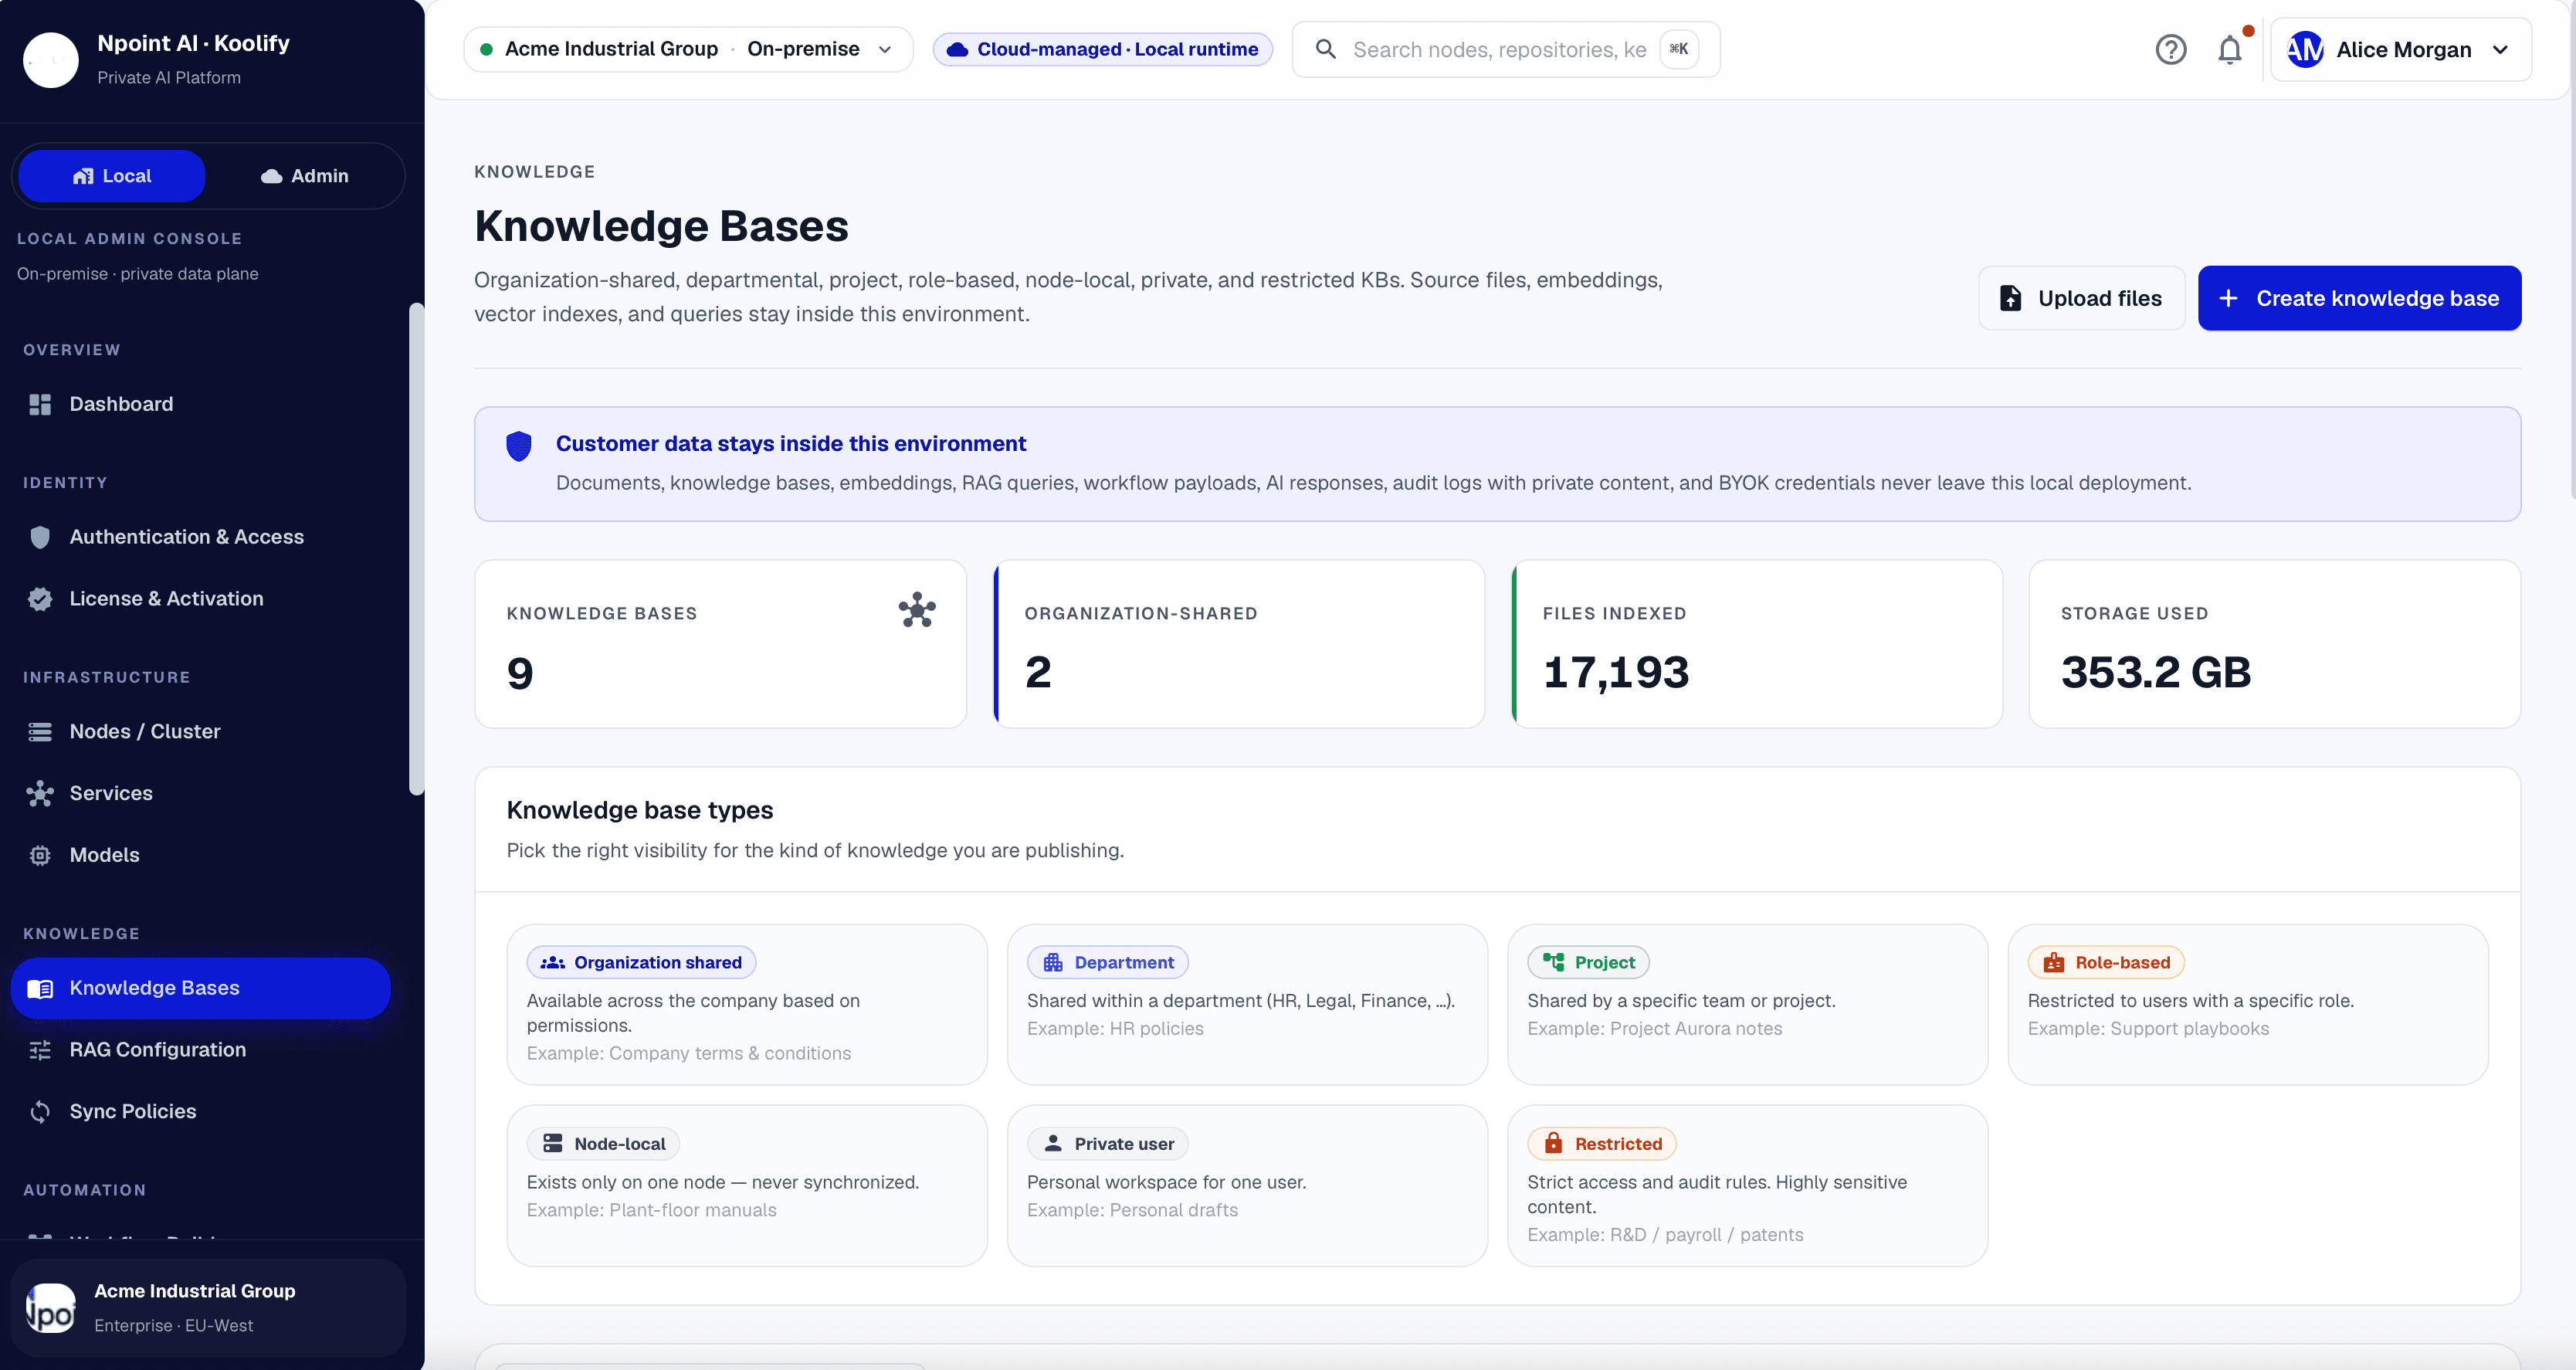This screenshot has height=1370, width=2576.
Task: Select the Private user type chip
Action: tap(1108, 1143)
